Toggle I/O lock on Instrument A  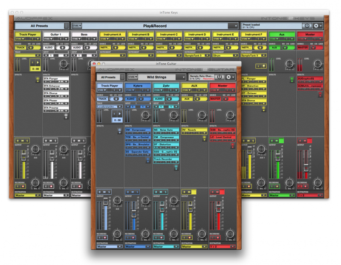click(118, 47)
